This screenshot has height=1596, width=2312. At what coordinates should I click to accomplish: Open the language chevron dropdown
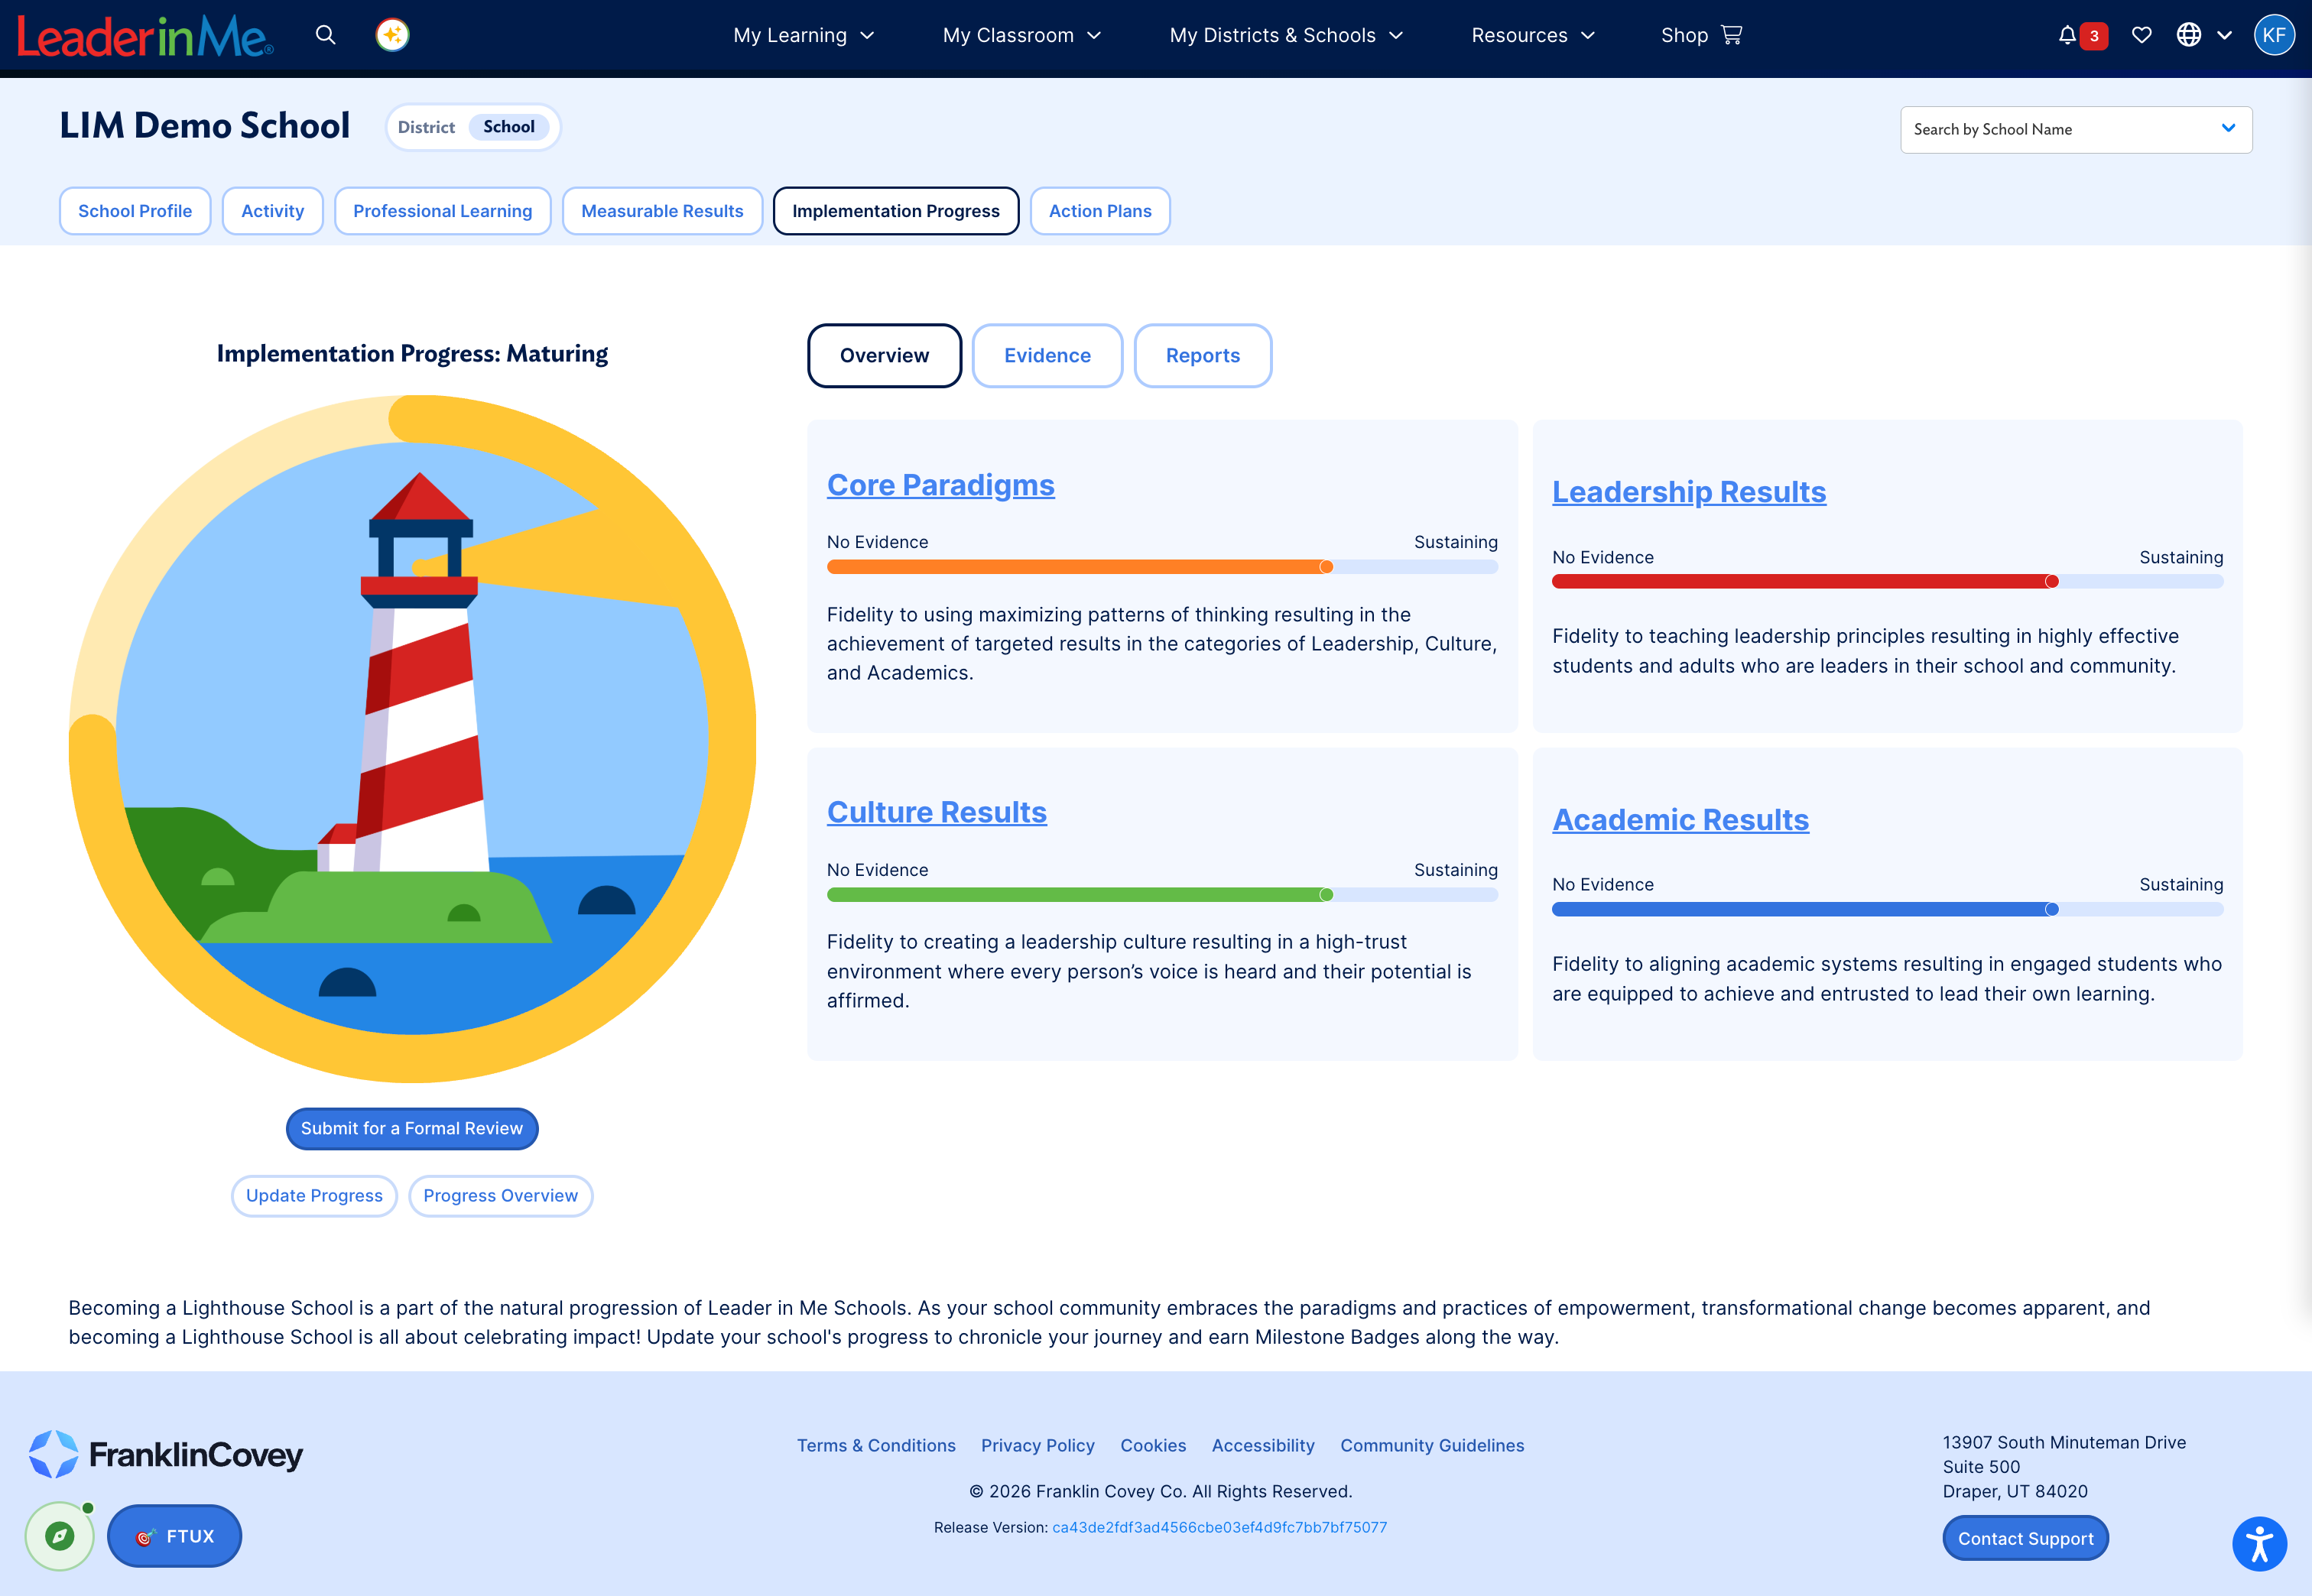coord(2224,35)
